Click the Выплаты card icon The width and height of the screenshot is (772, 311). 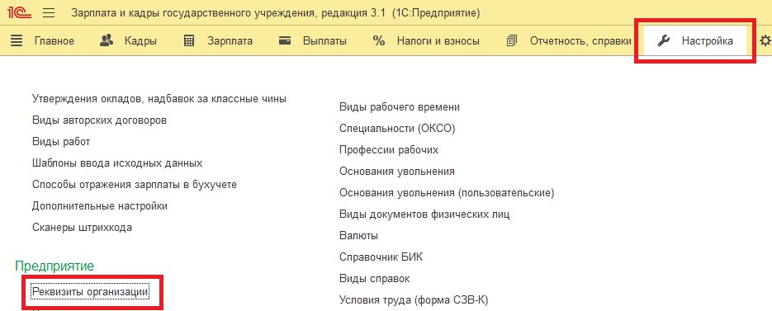[x=285, y=41]
